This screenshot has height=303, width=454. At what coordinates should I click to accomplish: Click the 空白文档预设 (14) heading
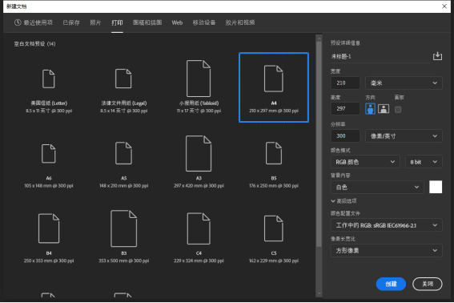point(34,44)
